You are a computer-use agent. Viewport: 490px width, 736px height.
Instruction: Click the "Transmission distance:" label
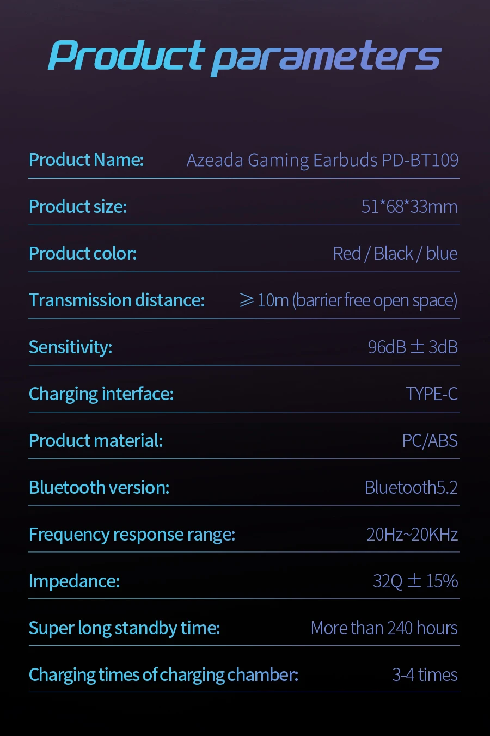pos(117,300)
